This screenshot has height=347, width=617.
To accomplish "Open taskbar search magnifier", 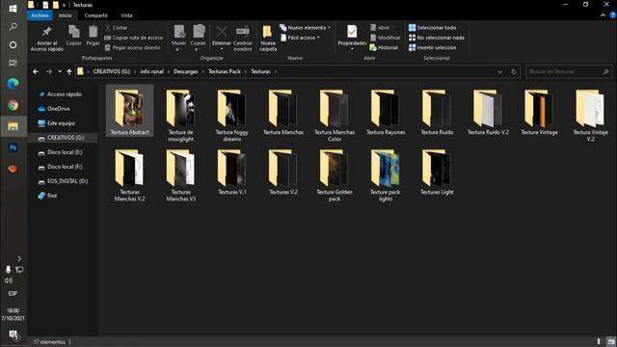I will [13, 27].
